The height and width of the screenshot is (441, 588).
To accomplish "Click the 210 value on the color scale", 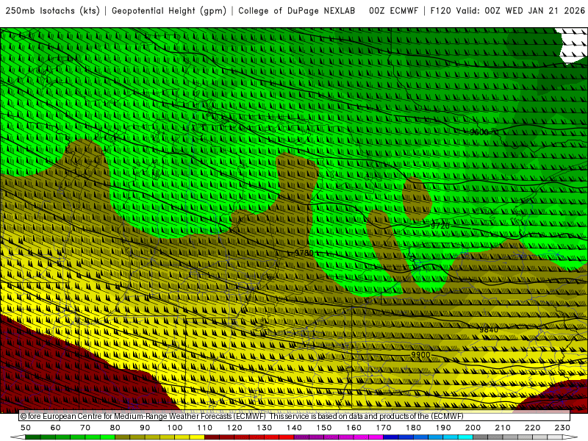I will (503, 428).
